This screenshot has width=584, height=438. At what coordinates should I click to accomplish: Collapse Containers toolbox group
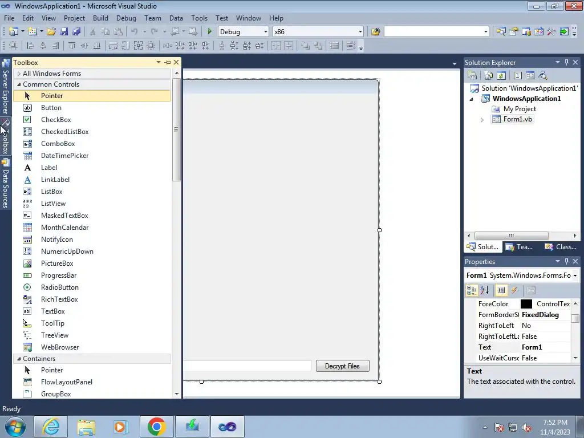(19, 359)
